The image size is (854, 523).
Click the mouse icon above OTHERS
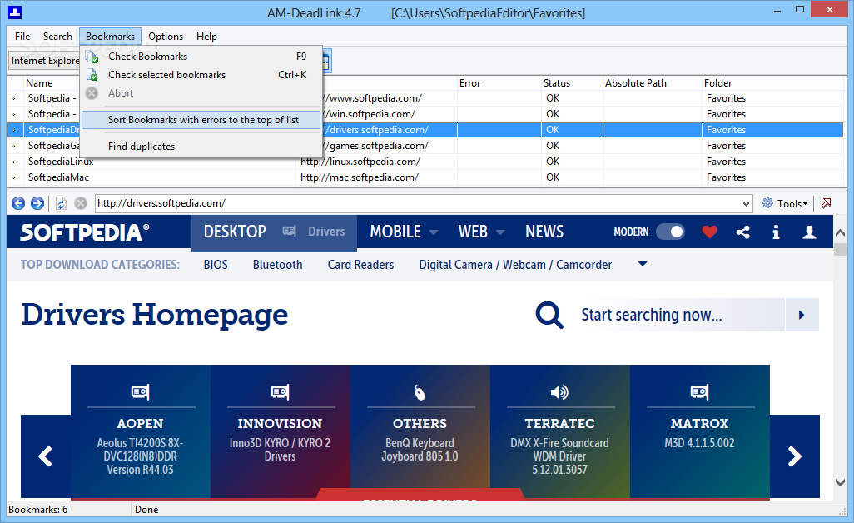420,392
